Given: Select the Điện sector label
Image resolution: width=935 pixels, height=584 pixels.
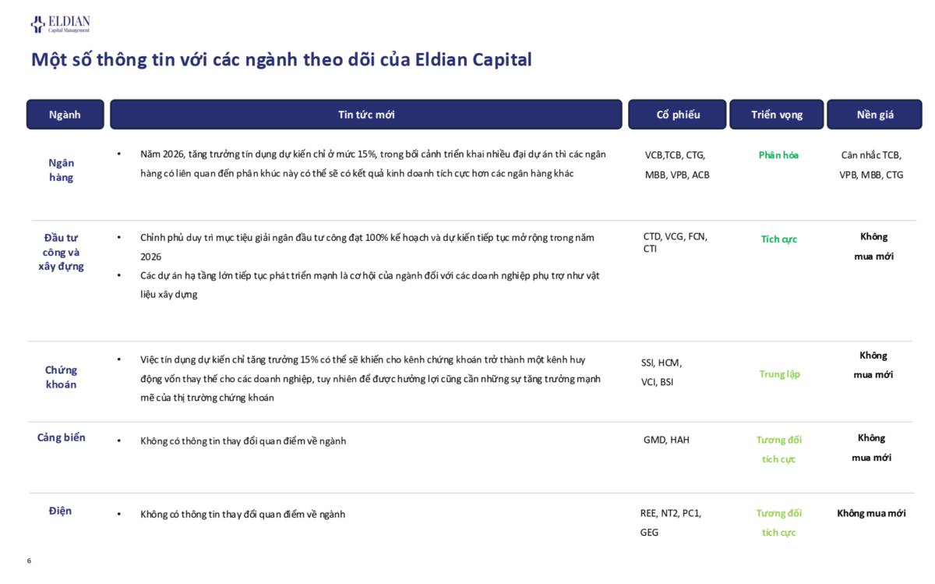Looking at the screenshot, I should (x=60, y=511).
